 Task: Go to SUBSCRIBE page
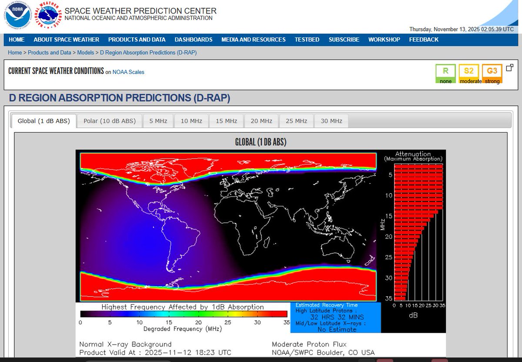coord(344,40)
